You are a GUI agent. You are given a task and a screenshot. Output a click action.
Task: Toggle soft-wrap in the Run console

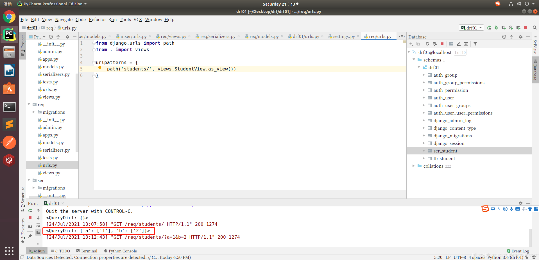38,225
